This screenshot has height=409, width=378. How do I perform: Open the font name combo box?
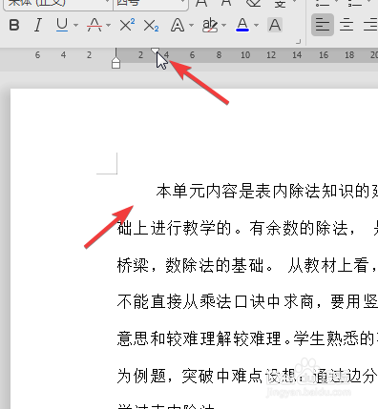click(x=58, y=4)
